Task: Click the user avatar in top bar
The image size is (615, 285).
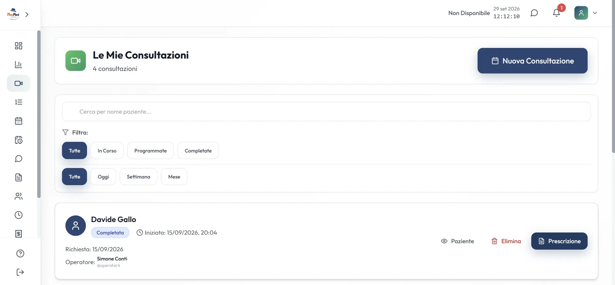Action: tap(581, 13)
